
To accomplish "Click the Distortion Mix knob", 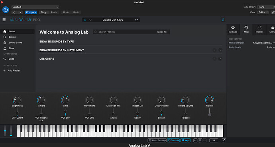I will click(x=113, y=100).
